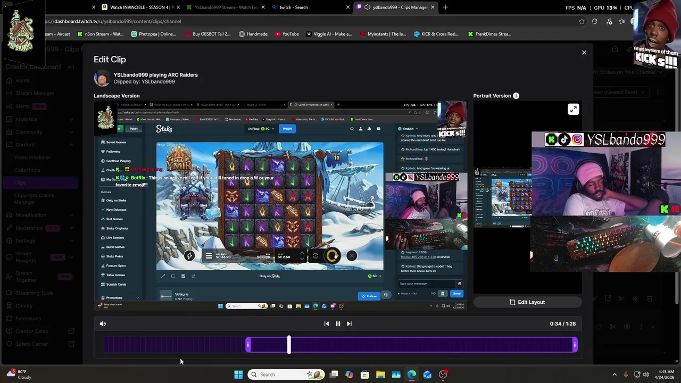The image size is (681, 383).
Task: Skip to clip end button
Action: tap(349, 323)
